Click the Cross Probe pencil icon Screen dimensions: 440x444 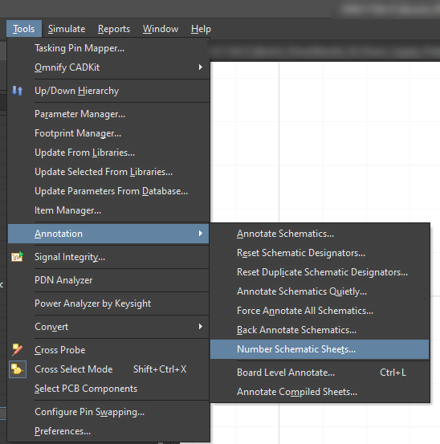point(18,350)
